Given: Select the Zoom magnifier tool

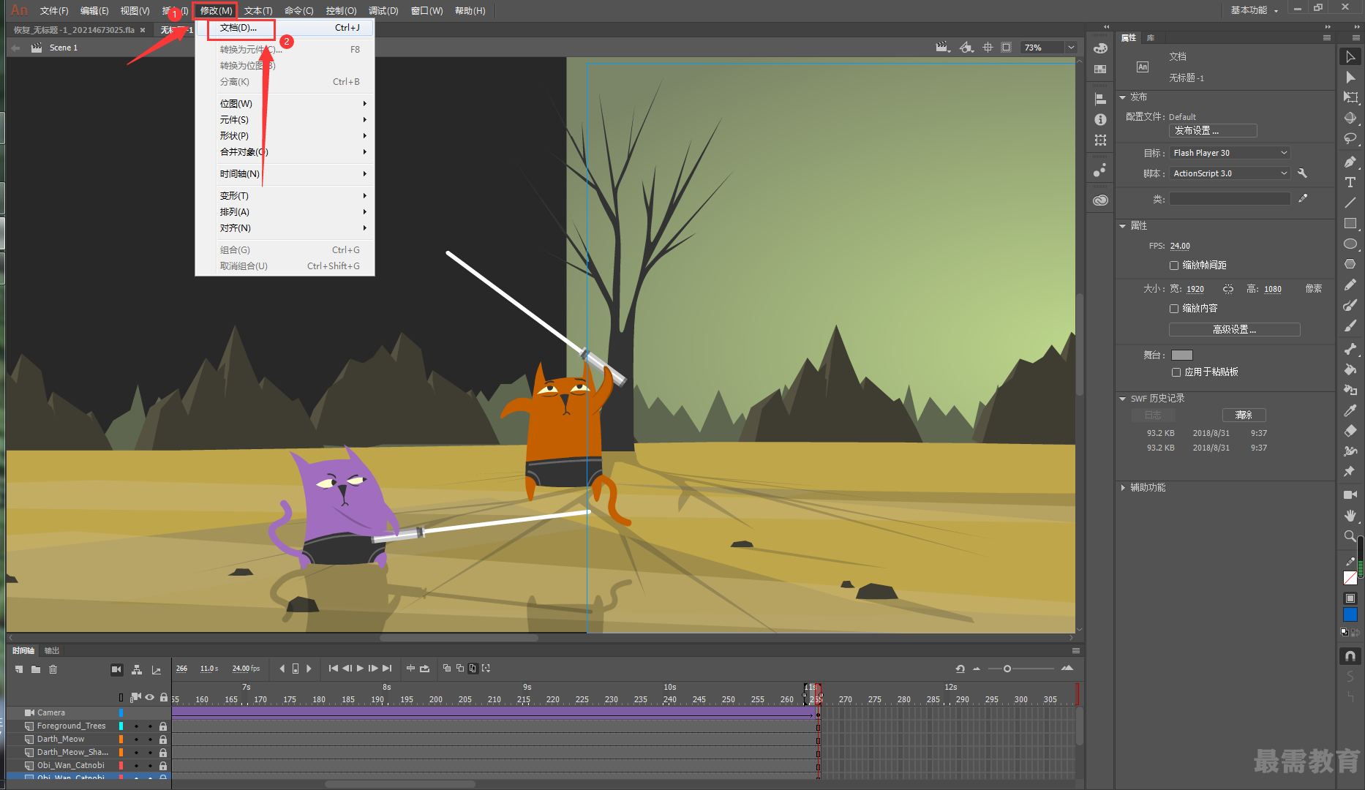Looking at the screenshot, I should pyautogui.click(x=1350, y=536).
